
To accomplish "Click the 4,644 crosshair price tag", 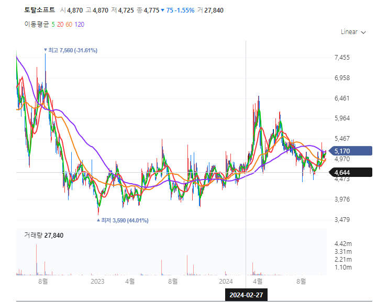I will 350,173.
